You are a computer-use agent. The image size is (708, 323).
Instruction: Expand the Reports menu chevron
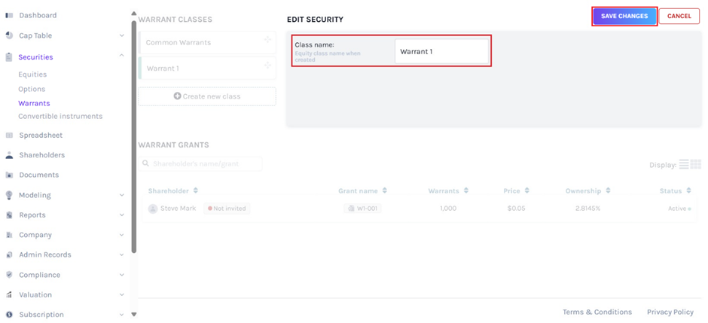click(x=122, y=215)
